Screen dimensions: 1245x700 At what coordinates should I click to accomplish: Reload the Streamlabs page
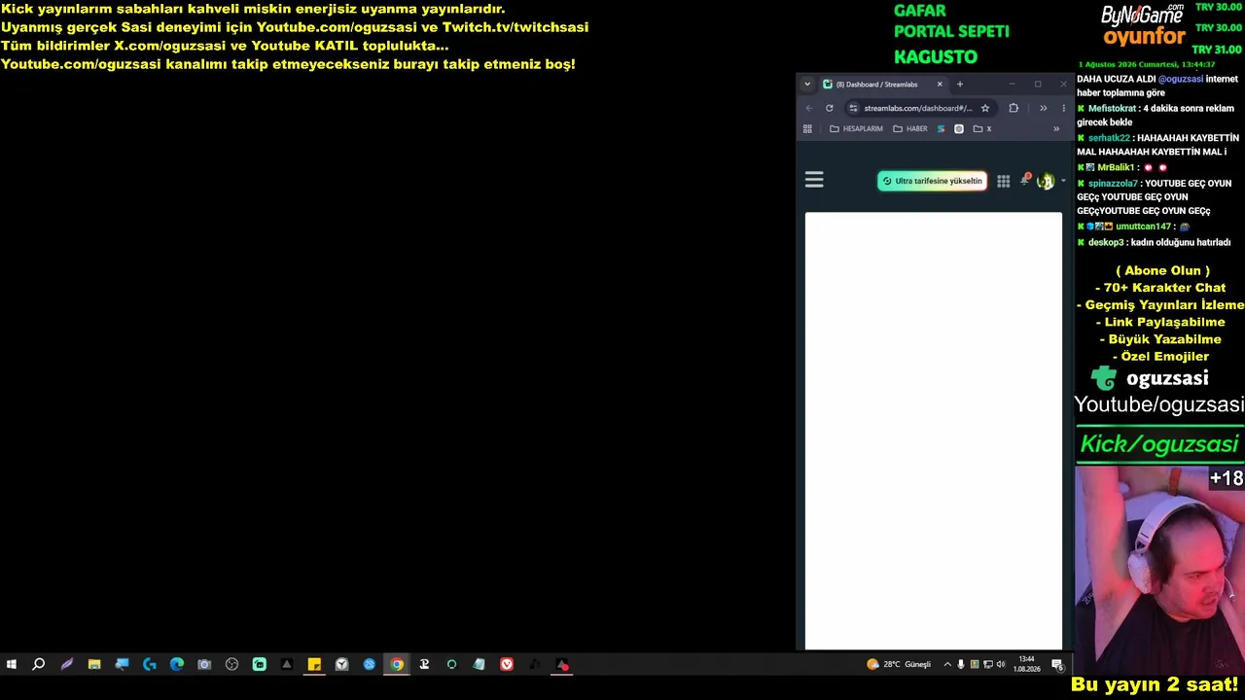[829, 108]
